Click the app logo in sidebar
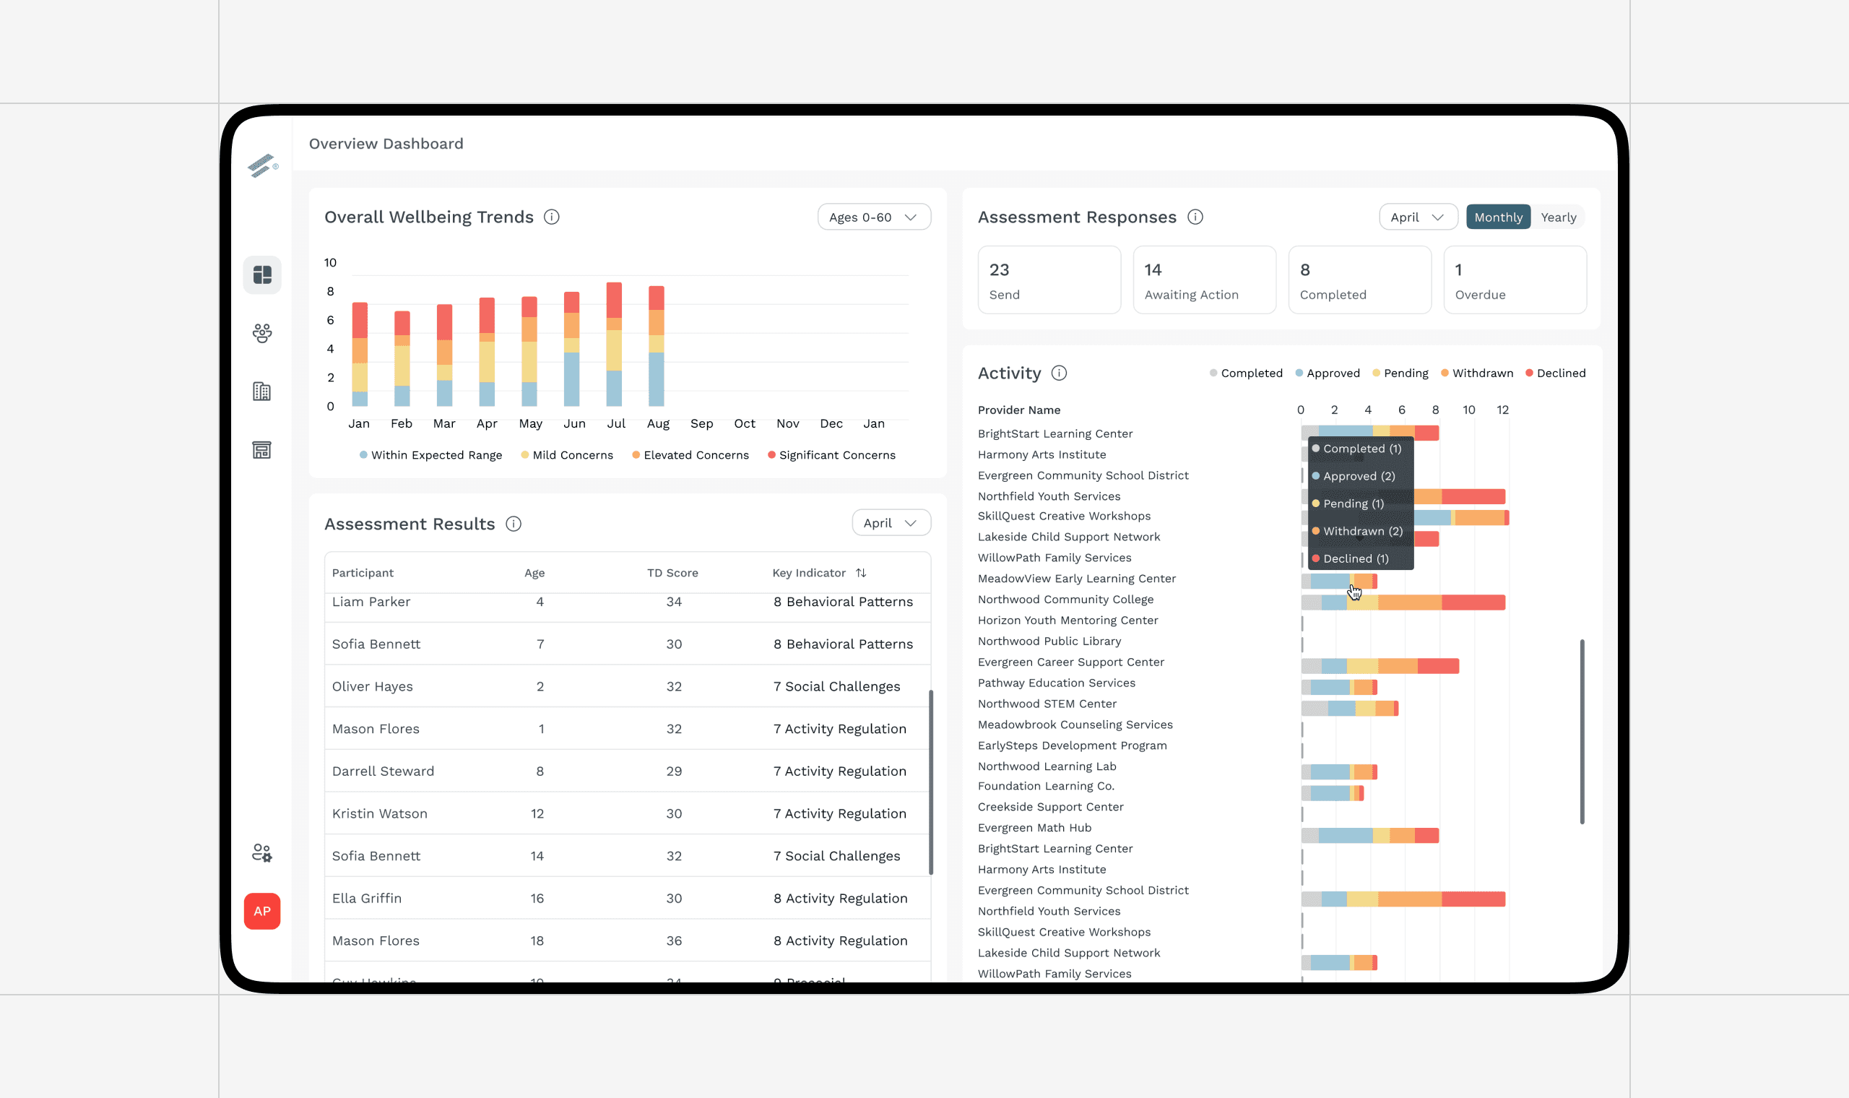The width and height of the screenshot is (1849, 1098). pyautogui.click(x=261, y=165)
